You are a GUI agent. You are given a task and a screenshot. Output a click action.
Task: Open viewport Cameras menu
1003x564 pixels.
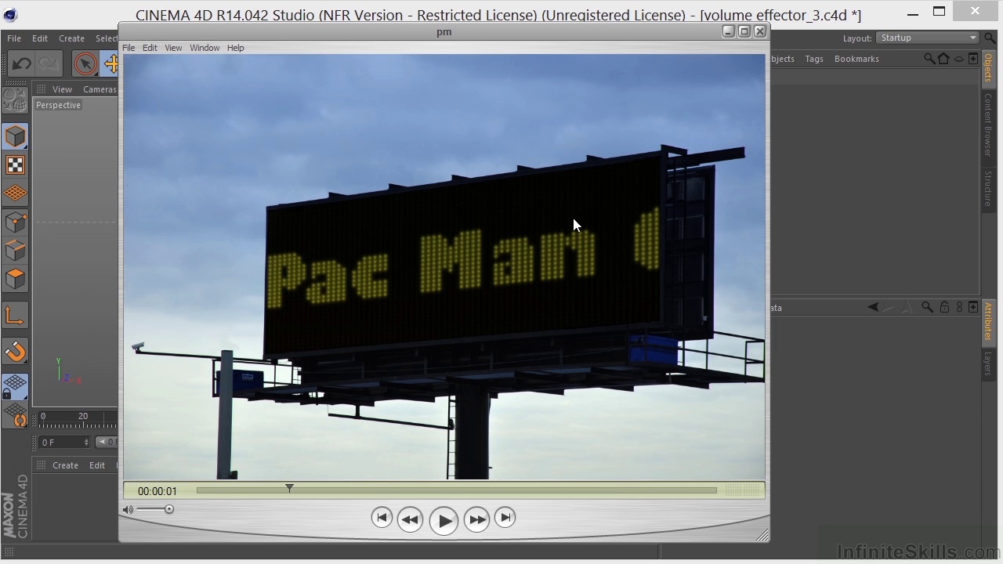(100, 89)
